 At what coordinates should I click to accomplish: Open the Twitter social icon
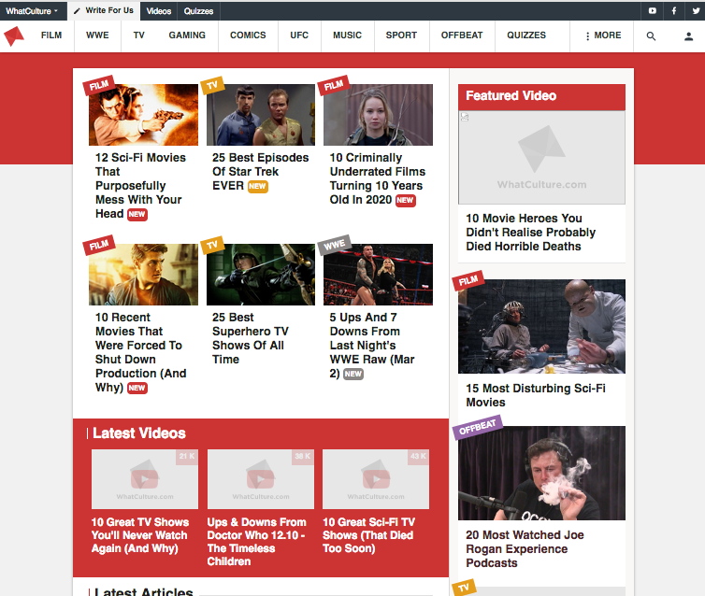point(696,11)
